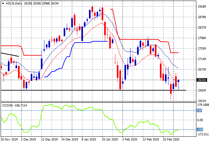Click the CCI(40) -106.7114 indicator label
This screenshot has height=143, width=209.
(15, 106)
